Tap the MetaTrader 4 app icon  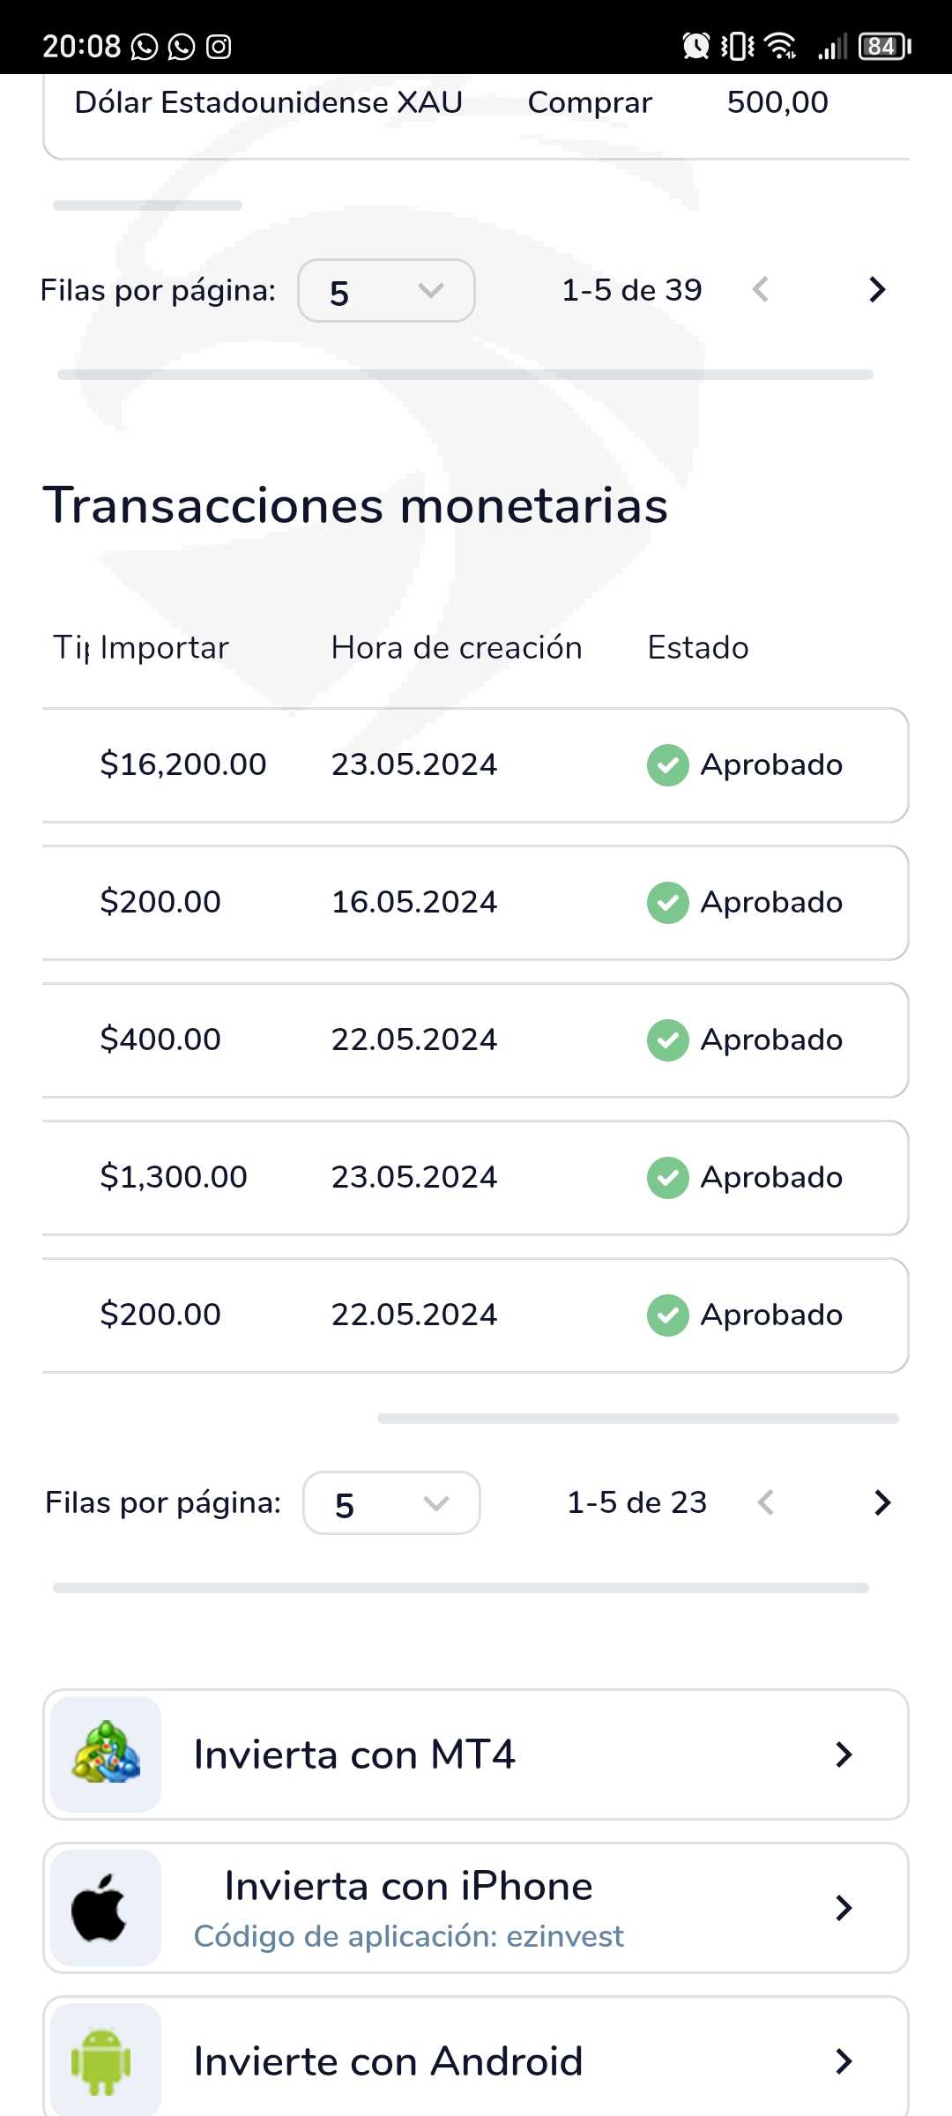point(106,1754)
